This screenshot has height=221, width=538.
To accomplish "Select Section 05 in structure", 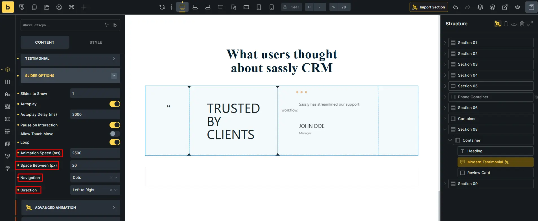I will [491, 86].
